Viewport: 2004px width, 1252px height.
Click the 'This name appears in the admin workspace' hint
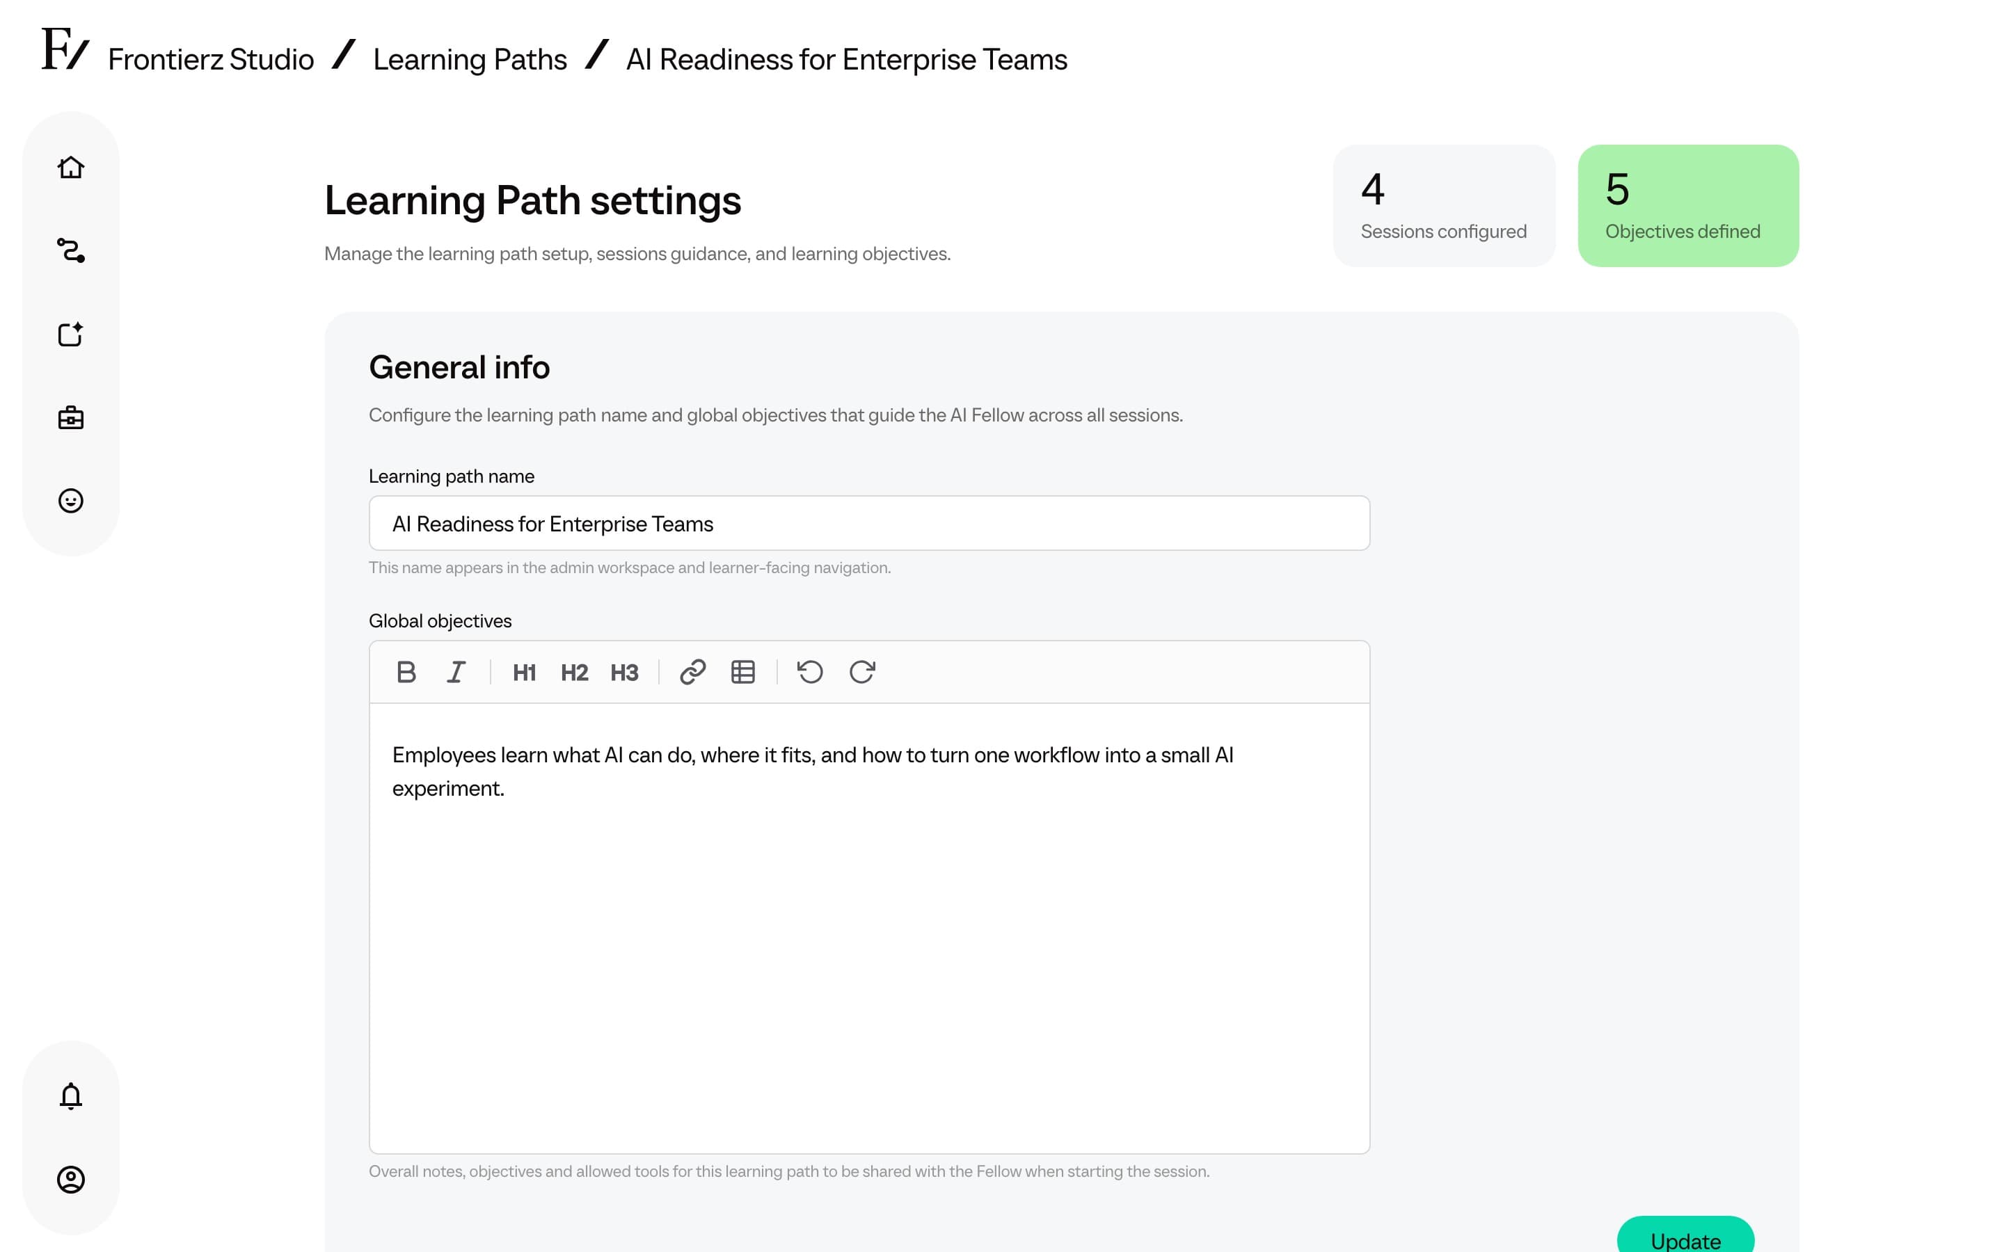pyautogui.click(x=629, y=568)
